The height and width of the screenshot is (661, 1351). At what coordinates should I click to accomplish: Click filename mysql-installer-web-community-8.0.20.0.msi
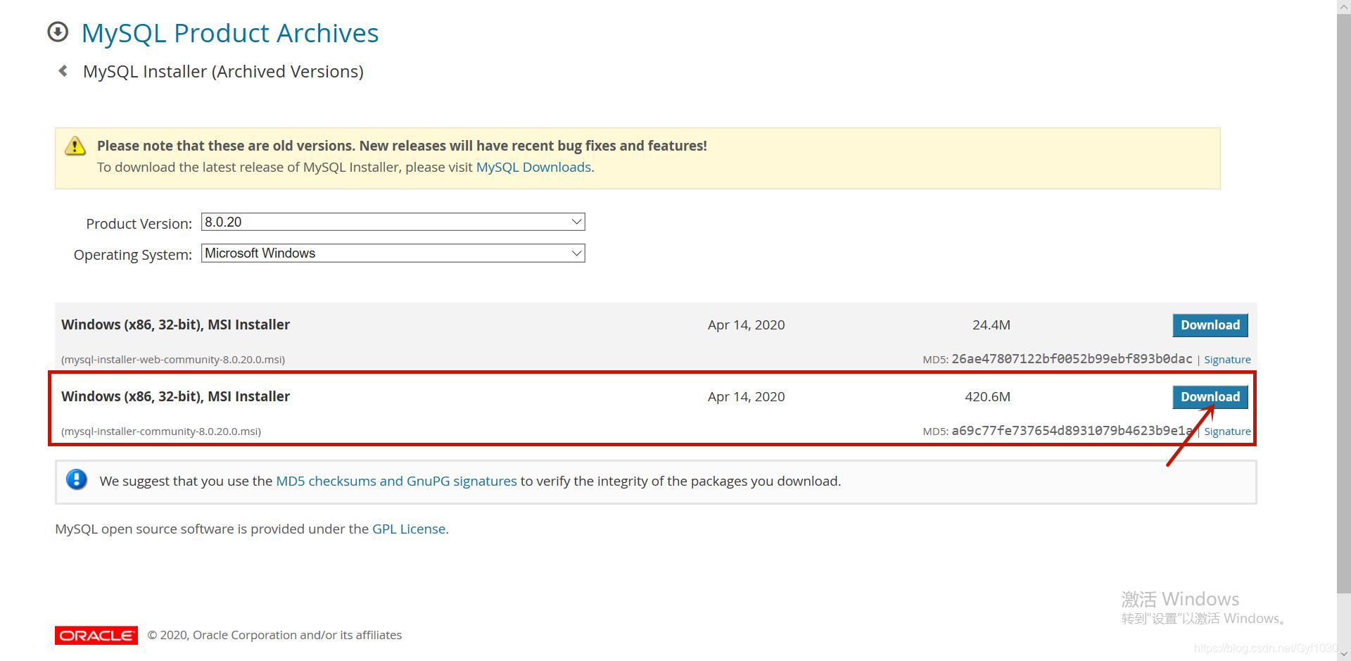[x=173, y=360]
